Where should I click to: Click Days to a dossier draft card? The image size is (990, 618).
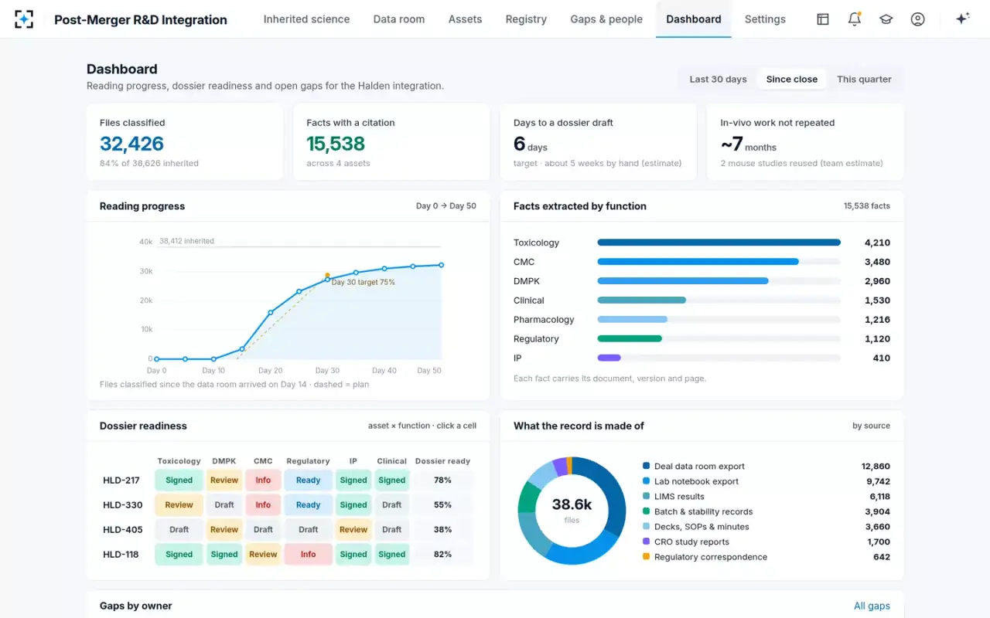599,142
